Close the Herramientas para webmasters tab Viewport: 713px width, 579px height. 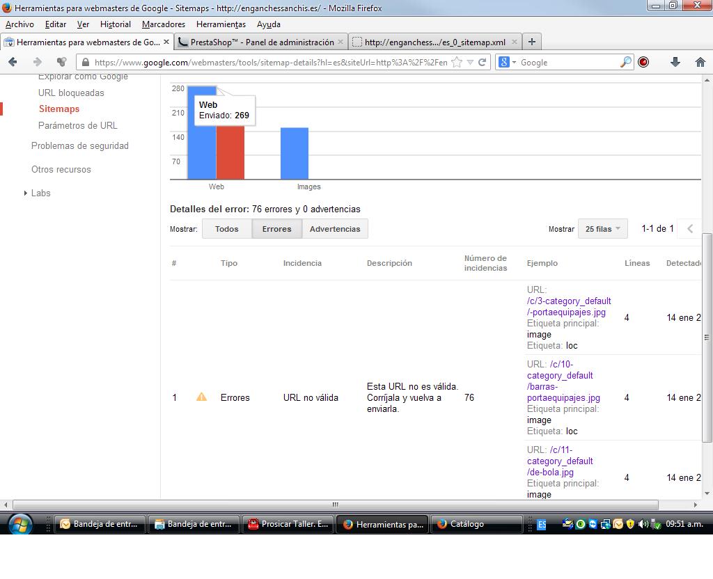pos(166,42)
